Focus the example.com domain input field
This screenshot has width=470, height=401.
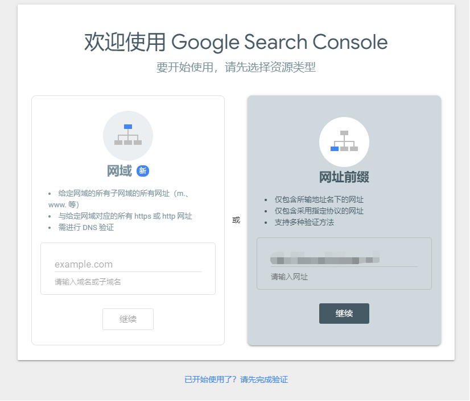(127, 264)
